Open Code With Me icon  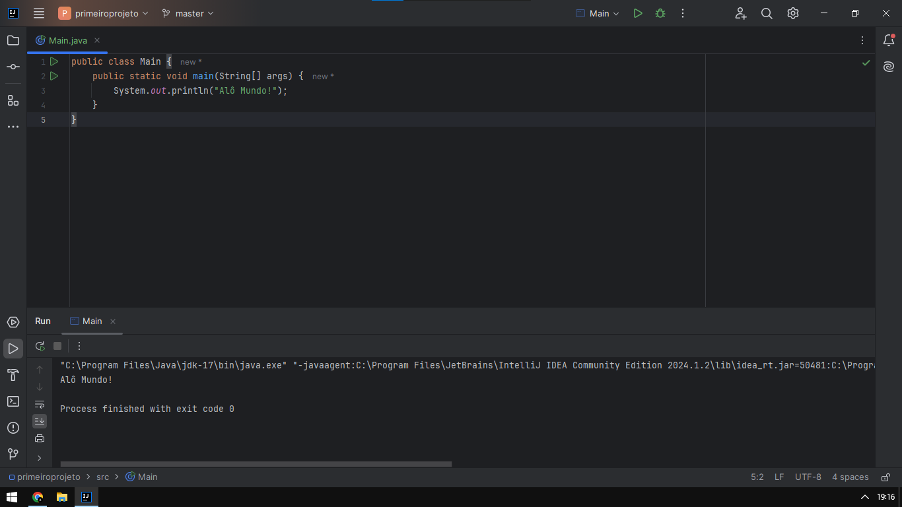tap(741, 13)
